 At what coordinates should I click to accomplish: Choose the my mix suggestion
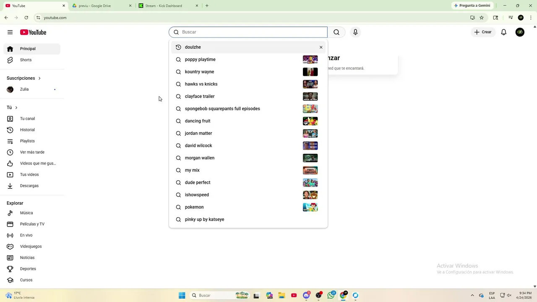(248, 170)
